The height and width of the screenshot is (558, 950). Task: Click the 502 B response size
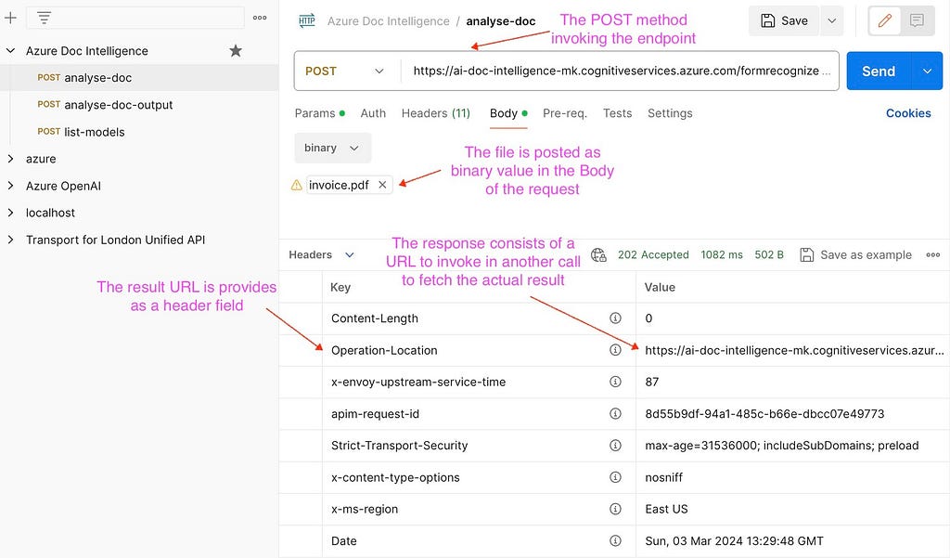coord(769,254)
